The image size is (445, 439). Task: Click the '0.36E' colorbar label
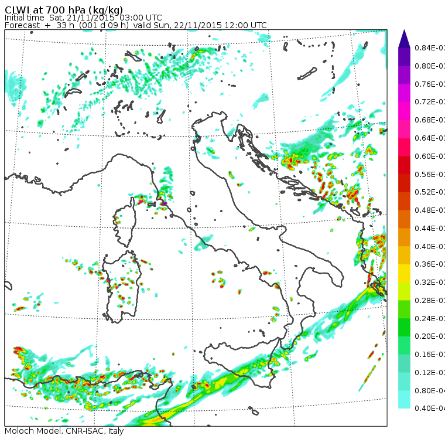tap(430, 264)
